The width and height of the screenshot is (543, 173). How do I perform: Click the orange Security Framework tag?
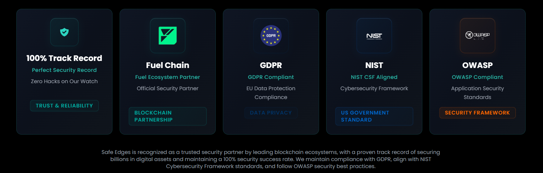477,113
